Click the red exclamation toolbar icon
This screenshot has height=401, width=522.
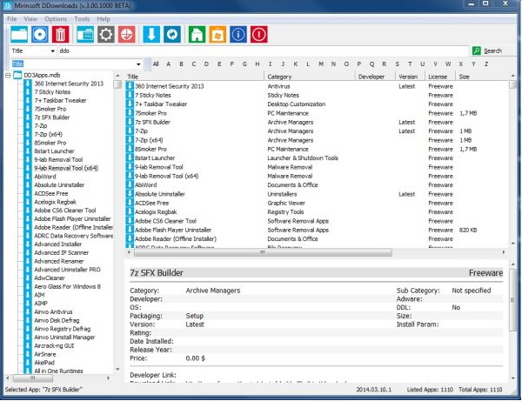258,34
